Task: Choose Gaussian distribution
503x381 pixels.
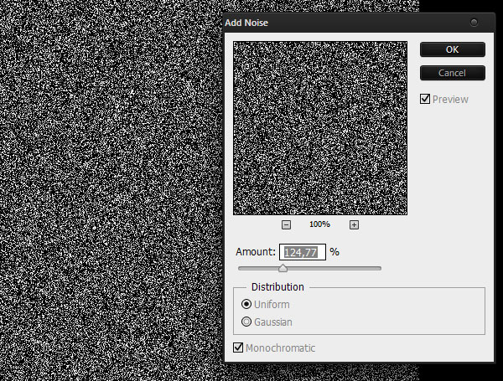Action: pyautogui.click(x=246, y=322)
